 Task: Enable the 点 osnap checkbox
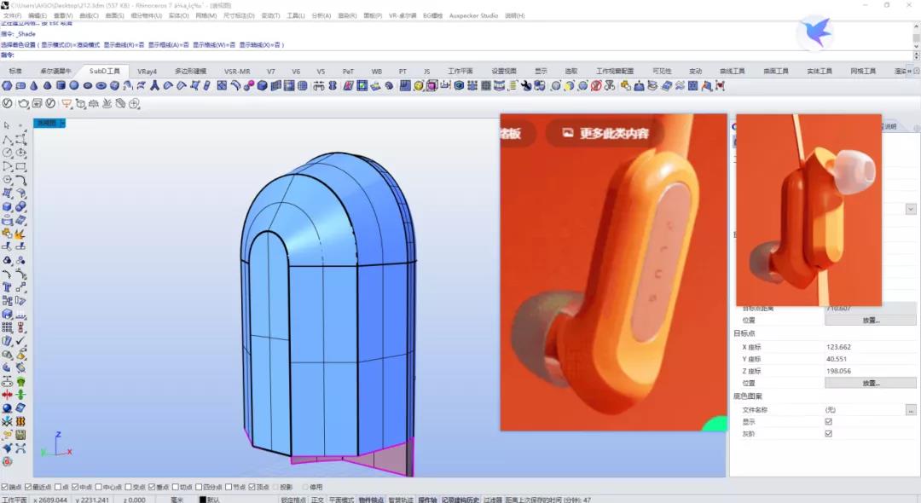point(58,487)
